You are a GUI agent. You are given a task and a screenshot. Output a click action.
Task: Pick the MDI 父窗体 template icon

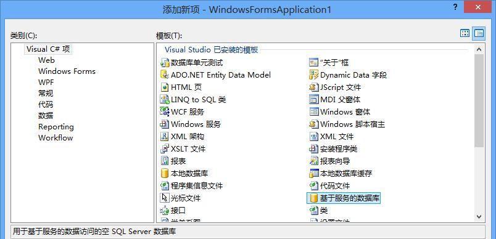pos(313,99)
